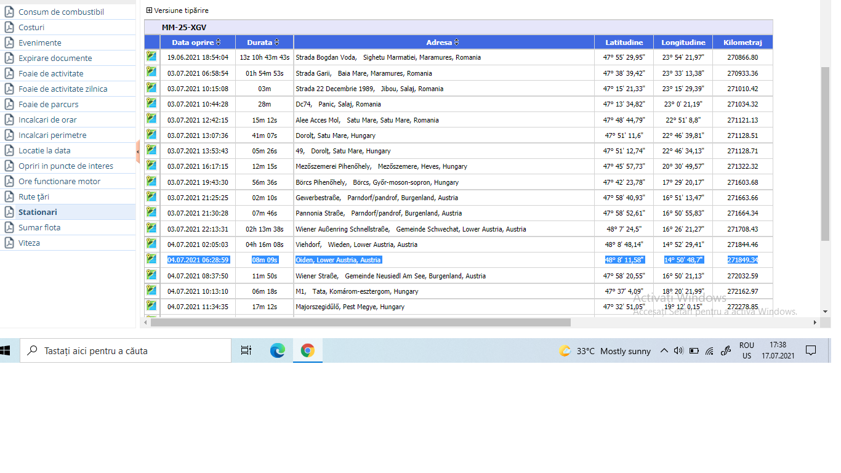The height and width of the screenshot is (473, 841).
Task: Launch Microsoft Edge from the taskbar
Action: click(x=278, y=350)
